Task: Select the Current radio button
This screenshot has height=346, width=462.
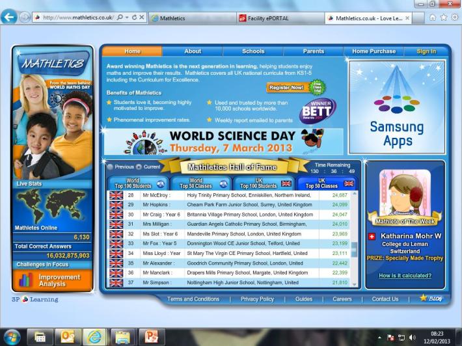Action: [139, 166]
